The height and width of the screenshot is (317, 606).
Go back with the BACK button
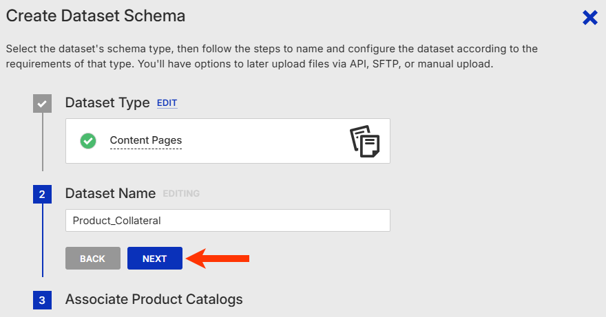point(92,259)
